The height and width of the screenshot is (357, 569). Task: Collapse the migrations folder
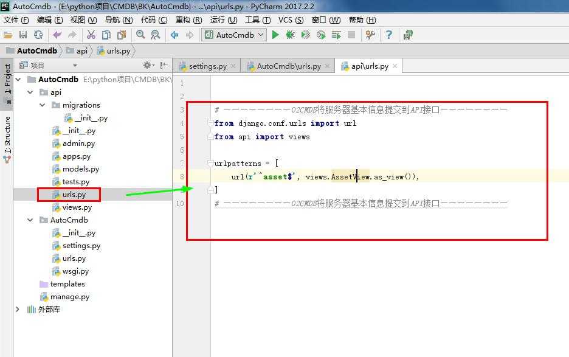pyautogui.click(x=43, y=105)
